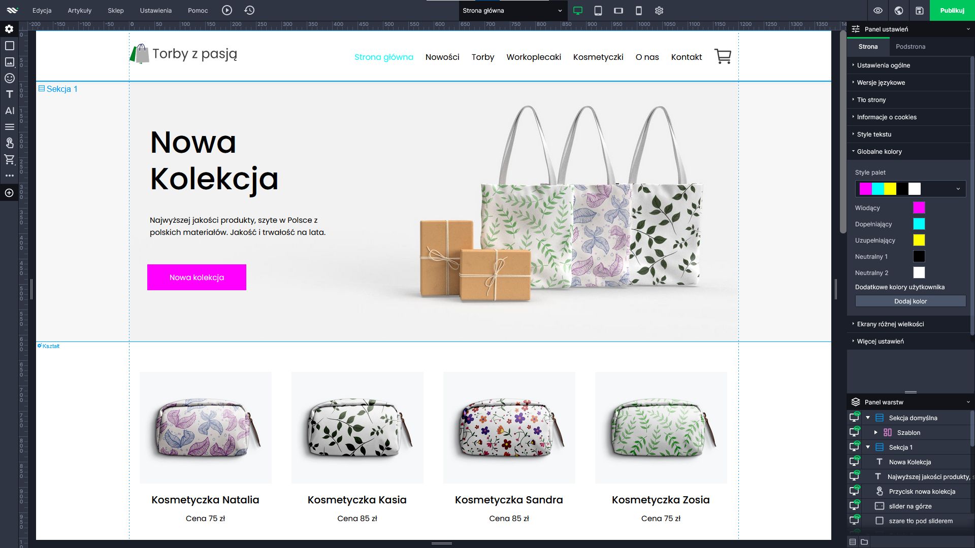Select the Text tool
Screen dimensions: 975x548
click(9, 94)
